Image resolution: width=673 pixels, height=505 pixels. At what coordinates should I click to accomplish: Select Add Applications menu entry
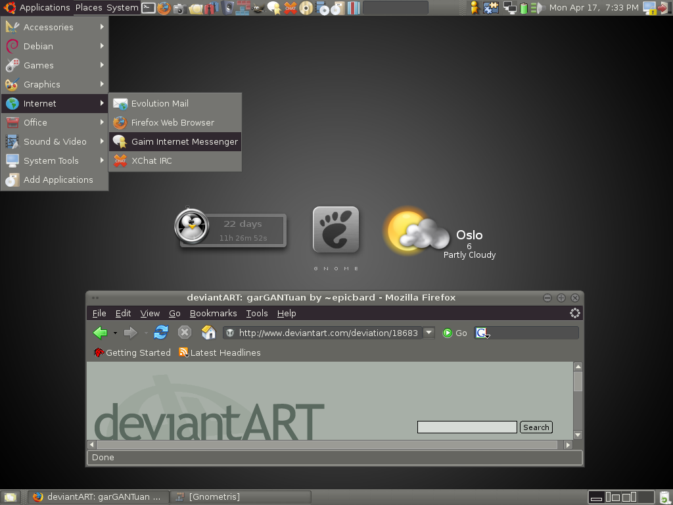coord(55,180)
